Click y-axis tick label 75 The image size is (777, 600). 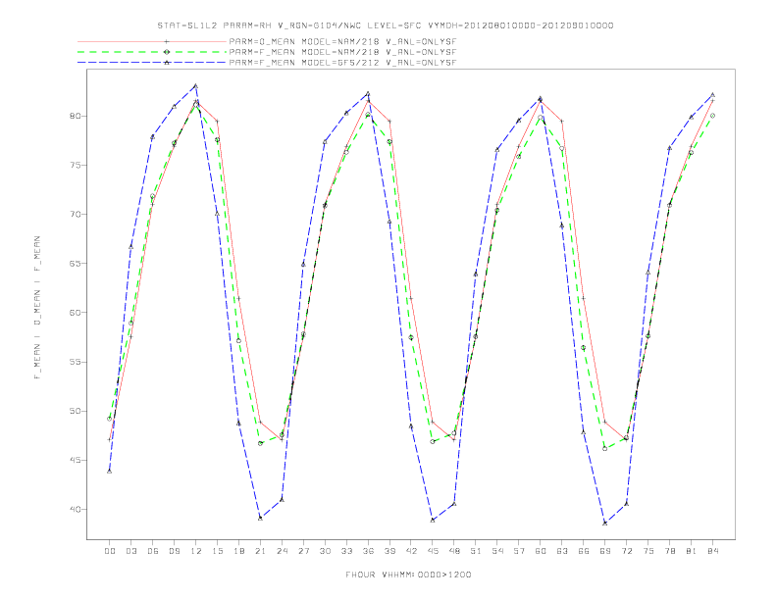tap(75, 165)
